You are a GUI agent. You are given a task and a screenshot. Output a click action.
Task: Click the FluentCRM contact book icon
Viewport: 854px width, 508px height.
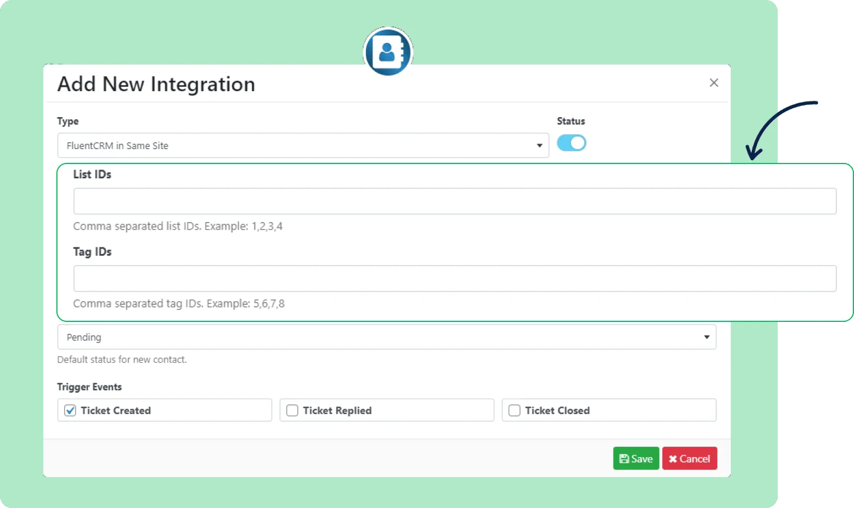388,52
